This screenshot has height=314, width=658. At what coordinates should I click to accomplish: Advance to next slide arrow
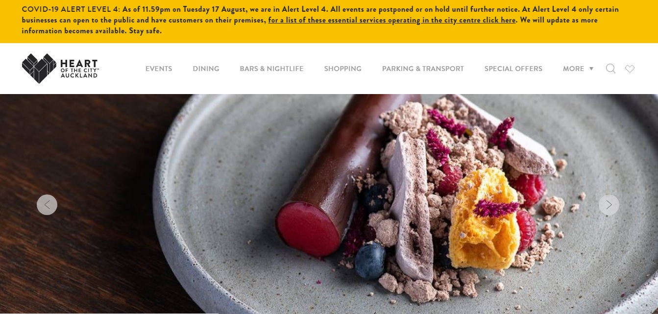(x=609, y=205)
